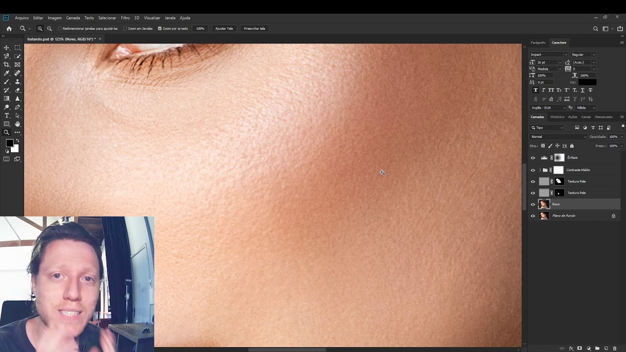Switch to the Canais tab
The image size is (626, 352).
586,117
